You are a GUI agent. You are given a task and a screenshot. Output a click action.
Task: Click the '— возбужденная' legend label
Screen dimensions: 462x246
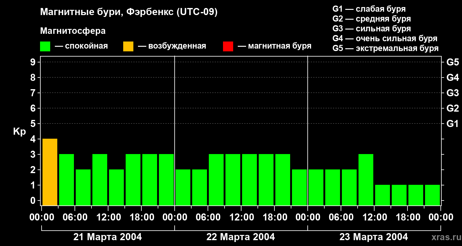click(x=172, y=46)
